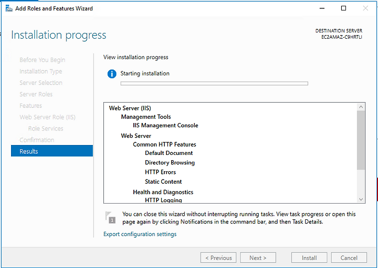The image size is (378, 268).
Task: Select the Server Selection step in the sidebar
Action: 41,83
